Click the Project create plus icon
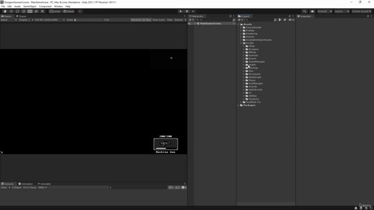Image resolution: width=374 pixels, height=210 pixels. point(240,20)
